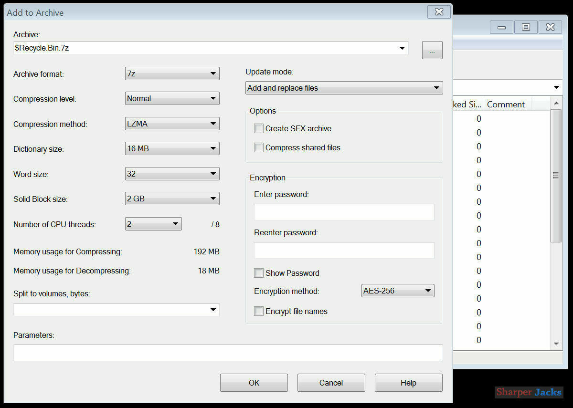The image size is (573, 408).
Task: Focus the Enter password field
Action: point(344,212)
